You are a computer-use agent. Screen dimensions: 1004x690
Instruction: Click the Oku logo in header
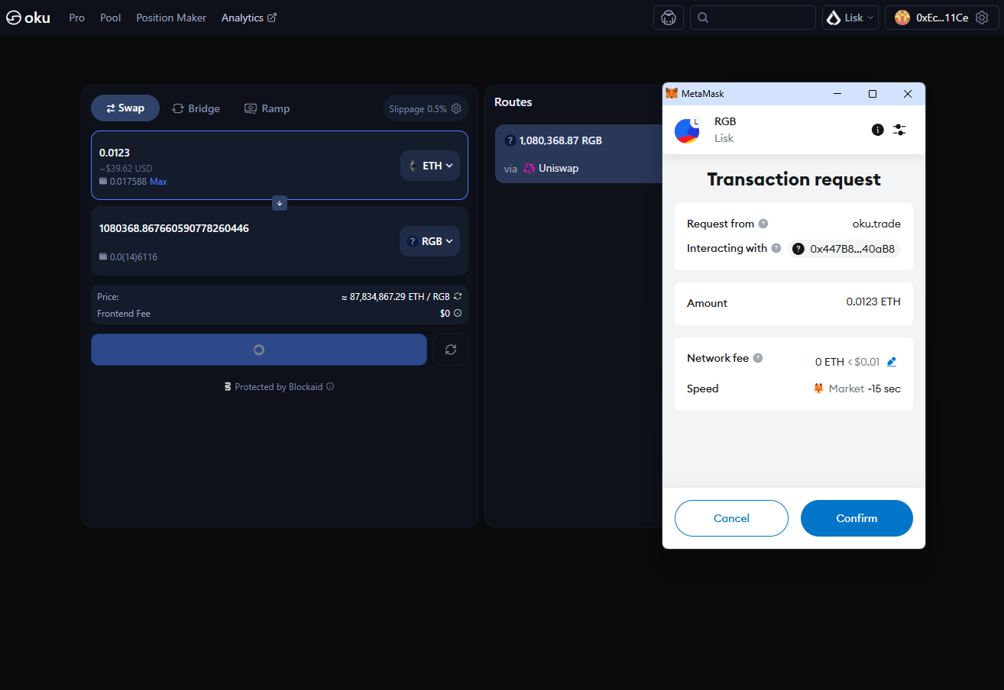pyautogui.click(x=28, y=18)
